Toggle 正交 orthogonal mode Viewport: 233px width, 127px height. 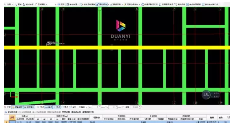click(x=7, y=107)
